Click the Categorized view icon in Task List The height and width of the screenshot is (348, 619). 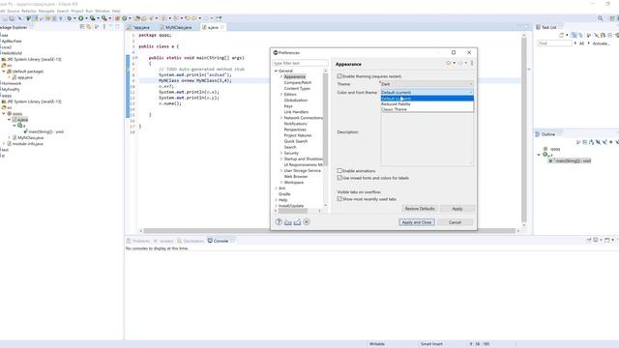pos(574,36)
